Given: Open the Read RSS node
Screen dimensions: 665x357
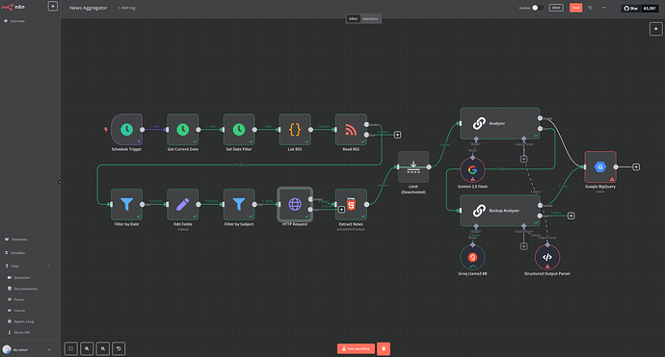Looking at the screenshot, I should point(351,130).
